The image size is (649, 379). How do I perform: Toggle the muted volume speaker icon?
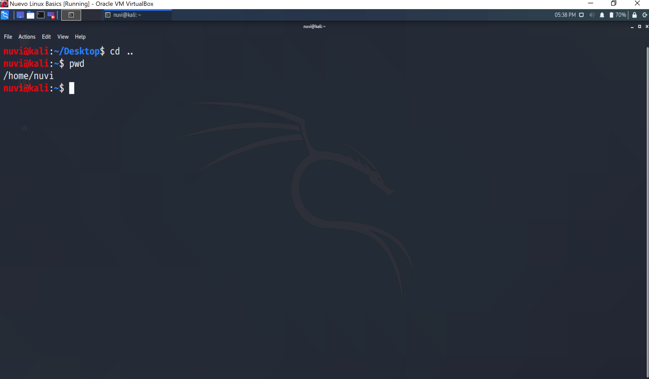click(592, 15)
